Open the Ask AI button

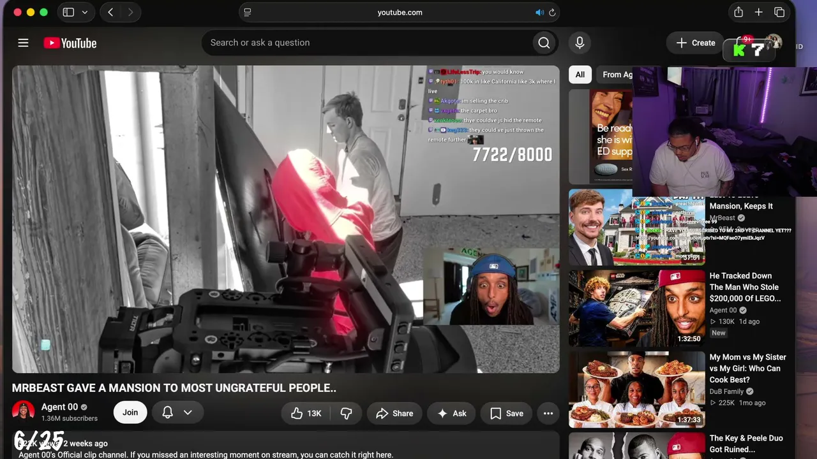coord(451,413)
